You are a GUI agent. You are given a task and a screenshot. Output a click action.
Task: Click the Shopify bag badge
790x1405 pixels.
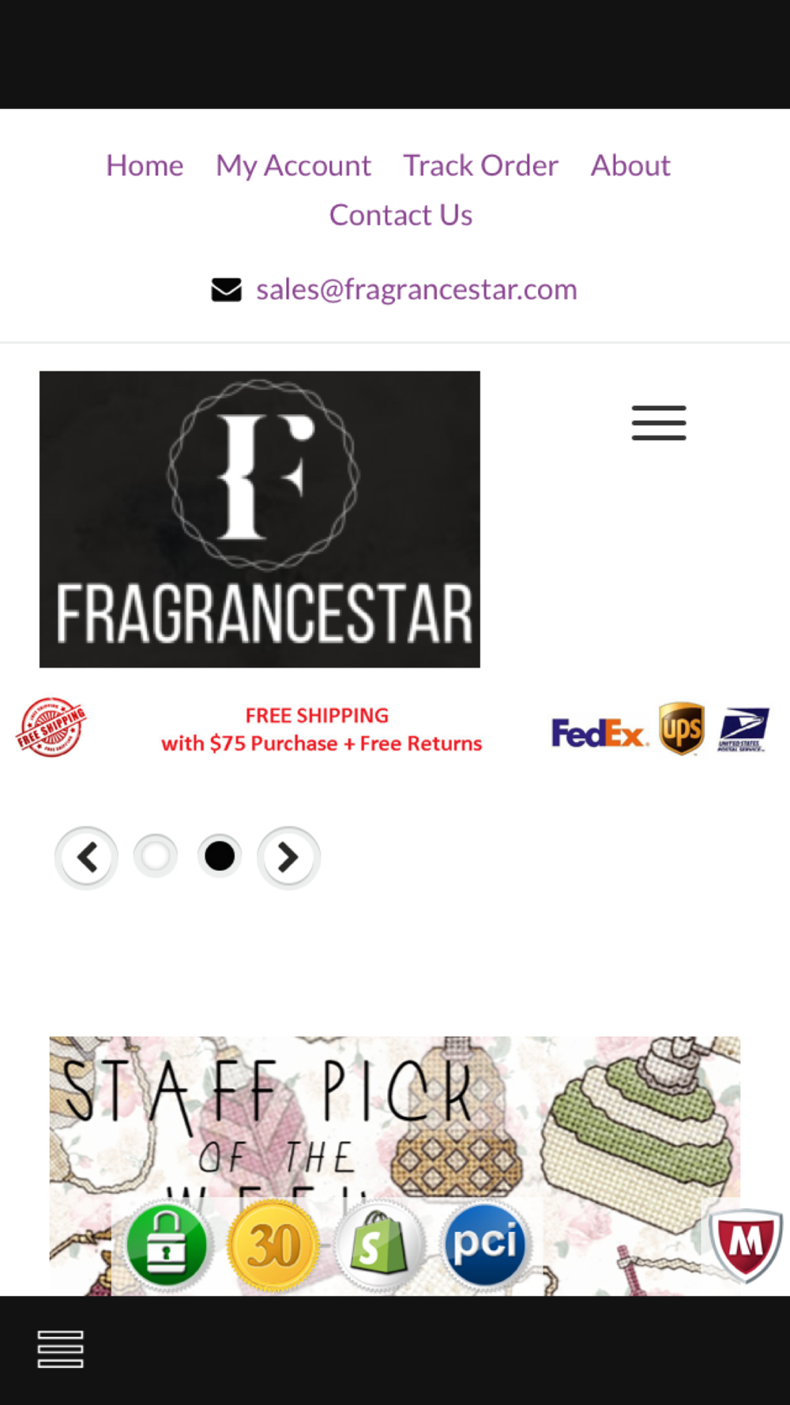tap(379, 1245)
